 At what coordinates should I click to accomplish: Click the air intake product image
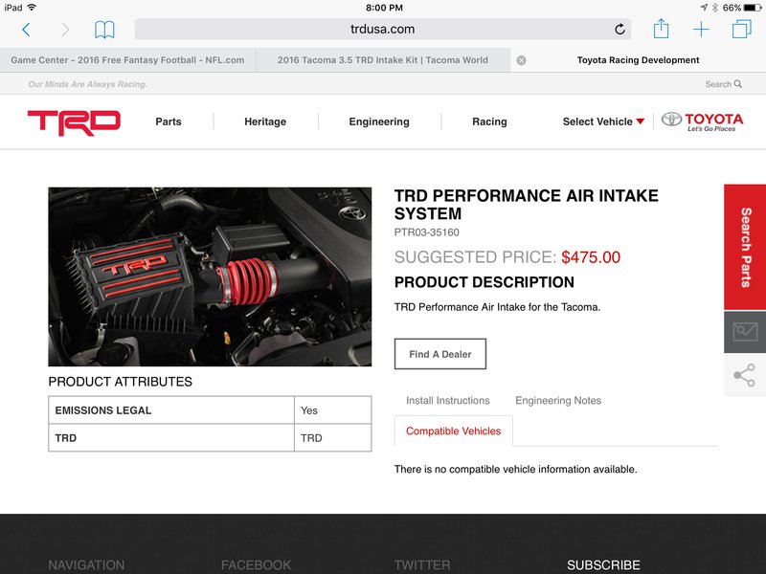(210, 276)
